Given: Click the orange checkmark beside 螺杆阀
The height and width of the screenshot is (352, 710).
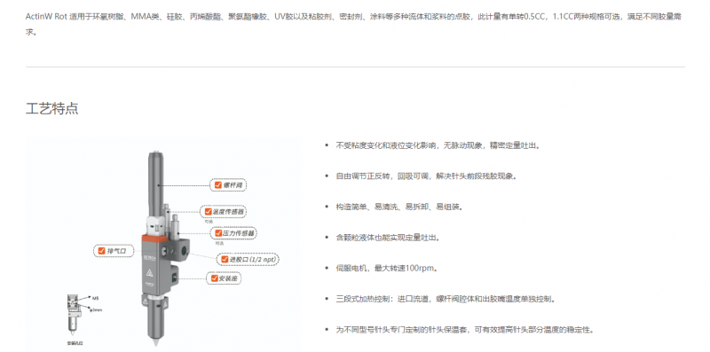Looking at the screenshot, I should (217, 185).
